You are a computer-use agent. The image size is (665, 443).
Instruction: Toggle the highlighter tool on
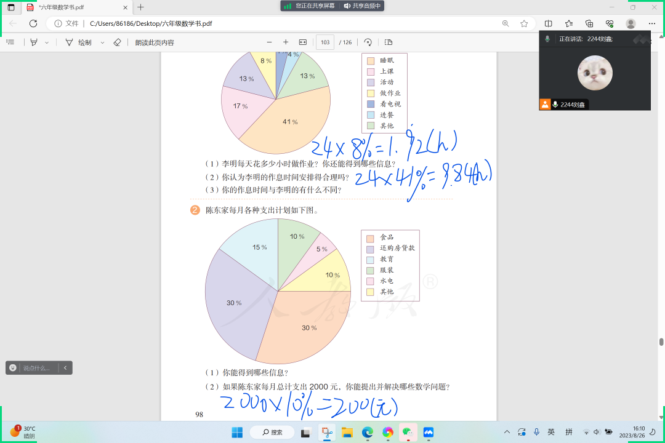(33, 42)
